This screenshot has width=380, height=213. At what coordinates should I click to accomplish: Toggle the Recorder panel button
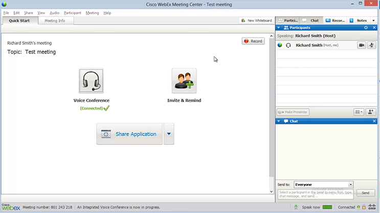pos(335,20)
